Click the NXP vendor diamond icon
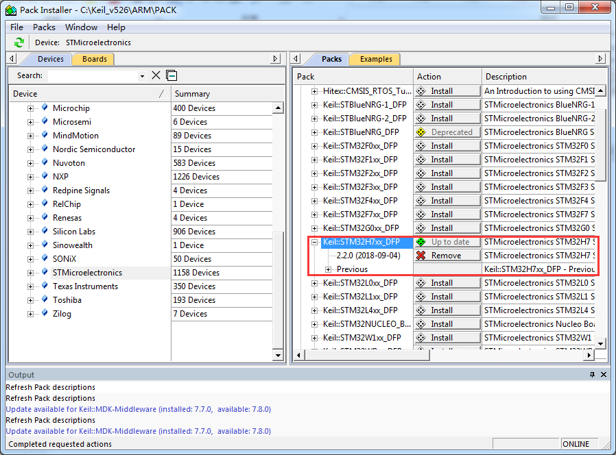 (x=45, y=176)
